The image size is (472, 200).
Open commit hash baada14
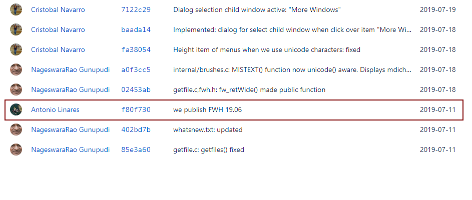click(x=136, y=29)
